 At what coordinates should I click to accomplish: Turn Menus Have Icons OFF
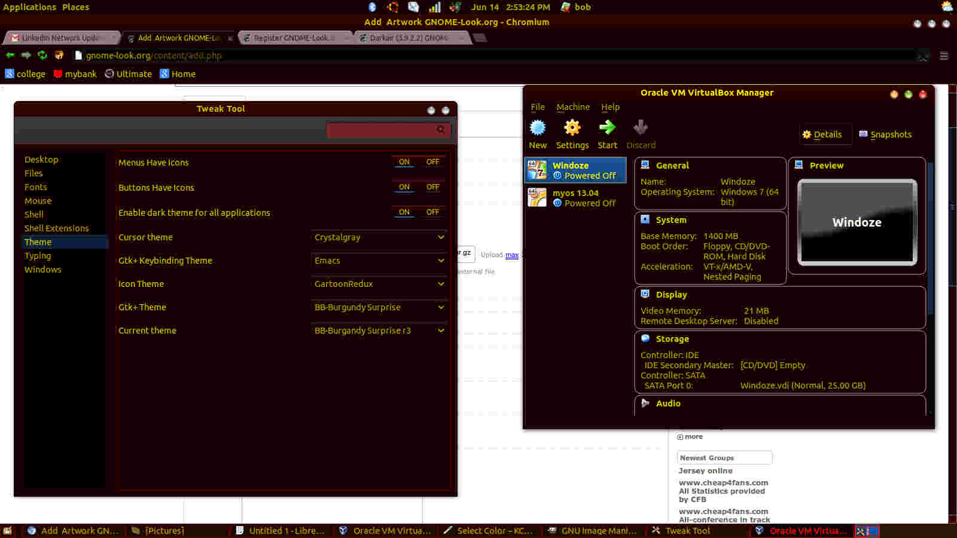click(432, 162)
